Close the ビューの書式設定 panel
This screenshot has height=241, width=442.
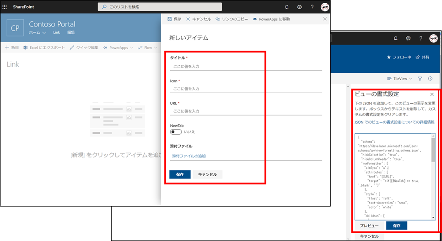tap(432, 94)
